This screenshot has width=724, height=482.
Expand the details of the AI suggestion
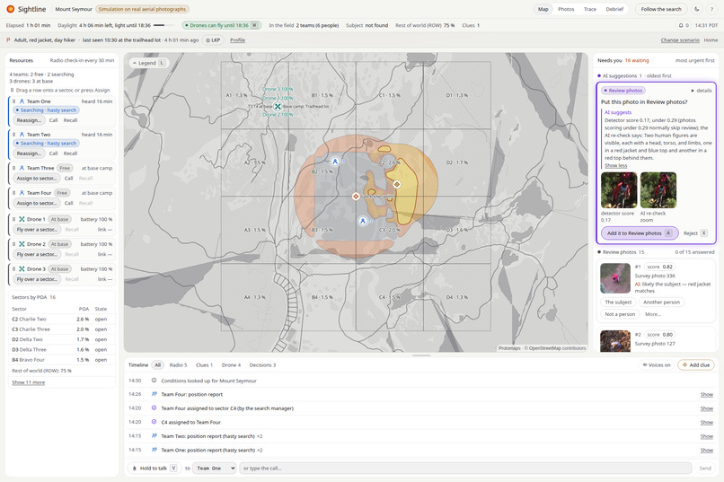(702, 91)
